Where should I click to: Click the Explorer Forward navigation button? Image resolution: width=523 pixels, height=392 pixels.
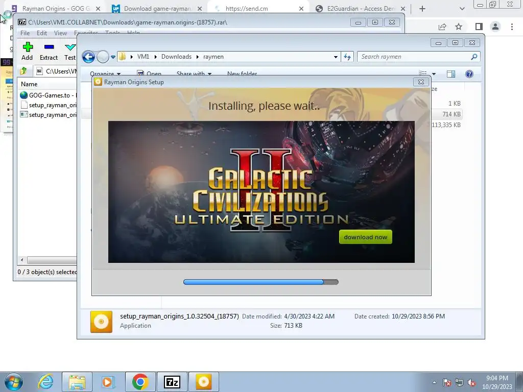pos(103,57)
